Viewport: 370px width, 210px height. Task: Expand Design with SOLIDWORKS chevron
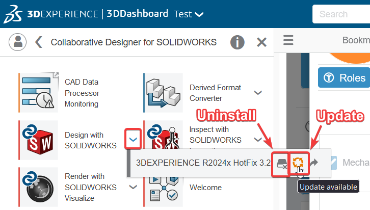tap(133, 140)
